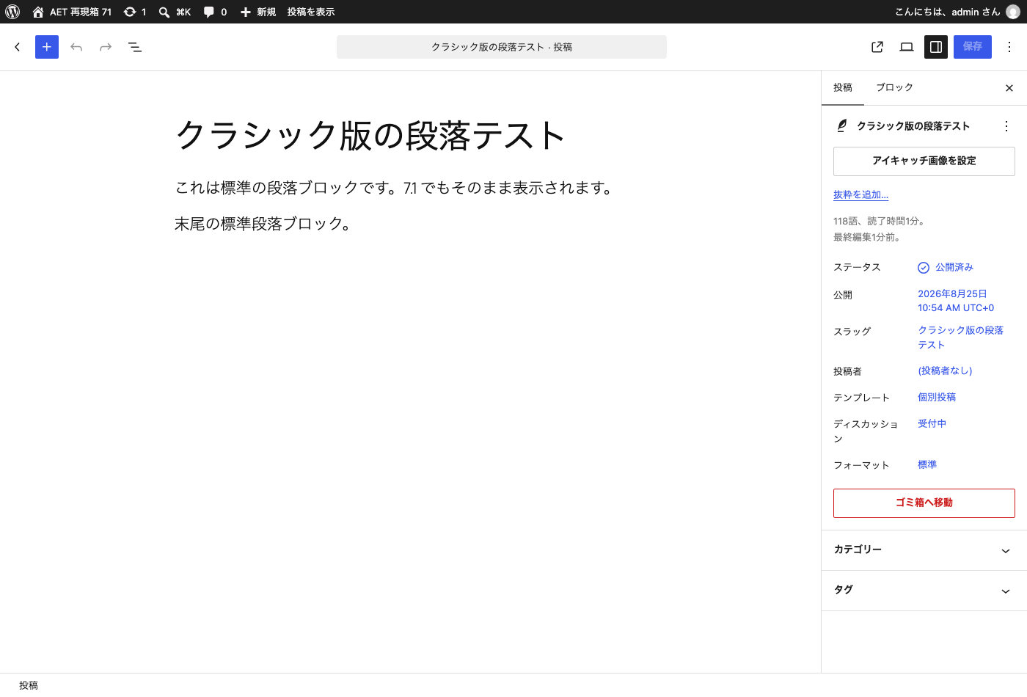Click アイキャッチ画像を設定 button

[x=924, y=161]
